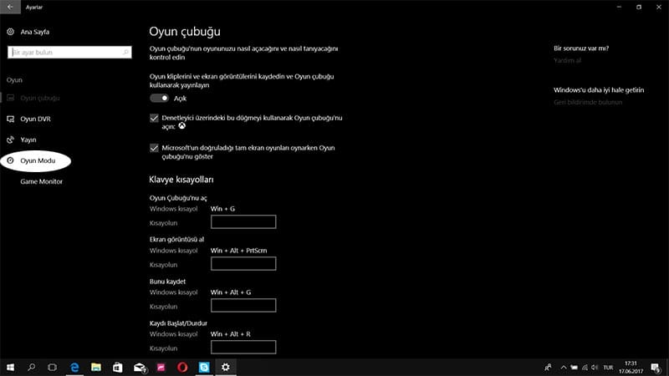Image resolution: width=669 pixels, height=376 pixels.
Task: Uncheck showing Oyun çubuğu in full screen games
Action: pos(154,148)
